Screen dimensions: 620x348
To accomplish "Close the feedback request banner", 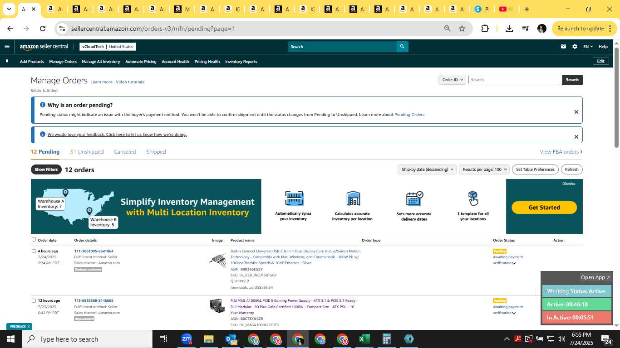I will click(x=576, y=137).
